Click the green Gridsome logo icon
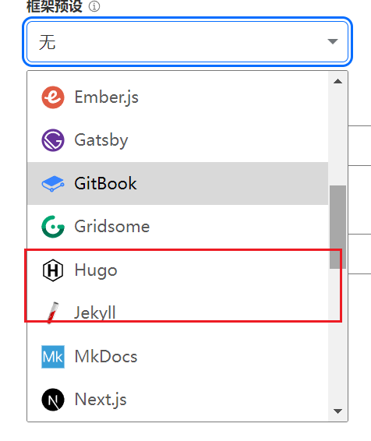The width and height of the screenshot is (371, 441). [x=53, y=227]
